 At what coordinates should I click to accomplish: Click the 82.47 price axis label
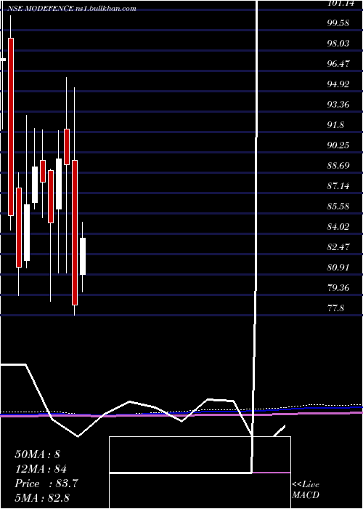tap(338, 247)
